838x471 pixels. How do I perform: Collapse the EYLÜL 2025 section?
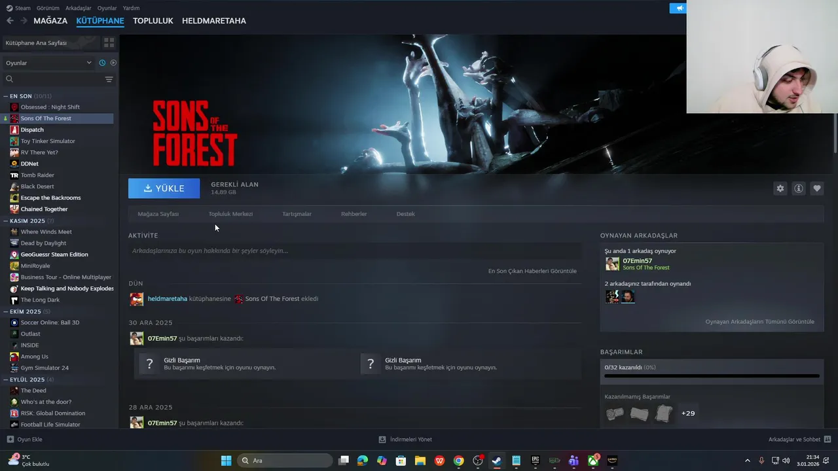click(5, 379)
